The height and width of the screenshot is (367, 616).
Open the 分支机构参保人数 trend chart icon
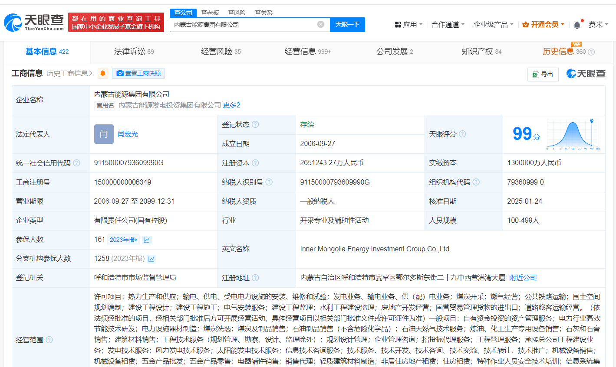pos(152,259)
